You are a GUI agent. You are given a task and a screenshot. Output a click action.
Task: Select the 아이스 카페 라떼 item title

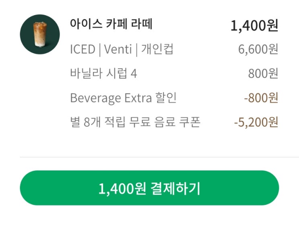tap(111, 24)
